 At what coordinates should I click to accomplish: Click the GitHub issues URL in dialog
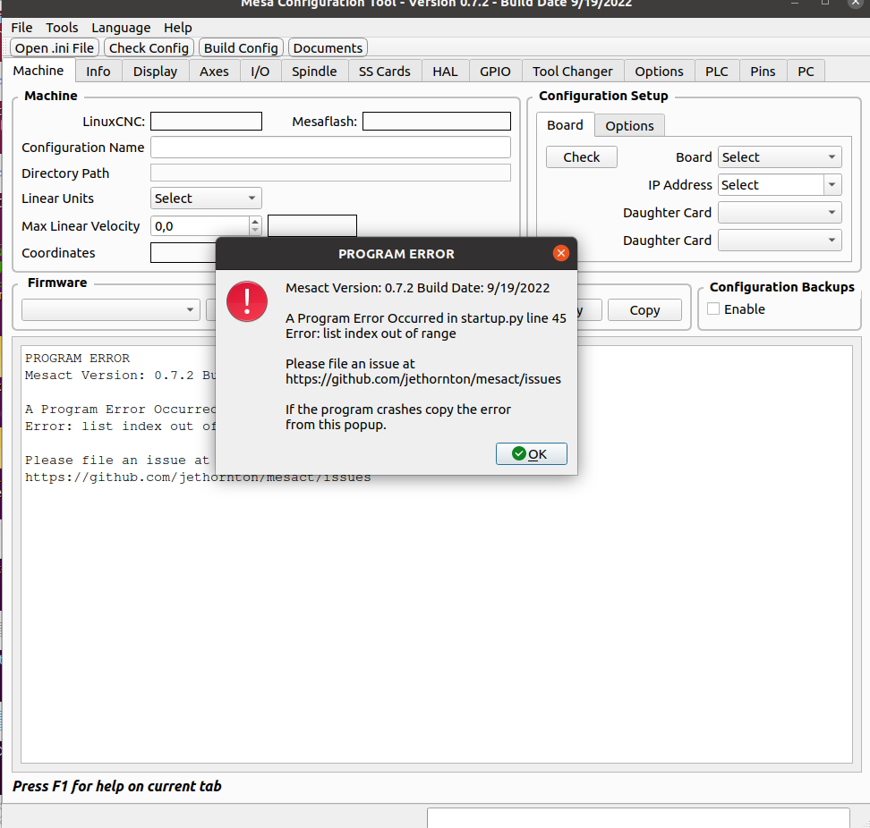pos(423,379)
